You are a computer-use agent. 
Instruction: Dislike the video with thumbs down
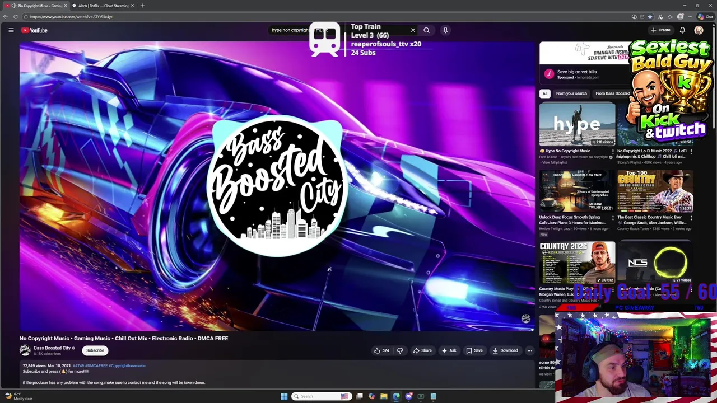click(400, 350)
